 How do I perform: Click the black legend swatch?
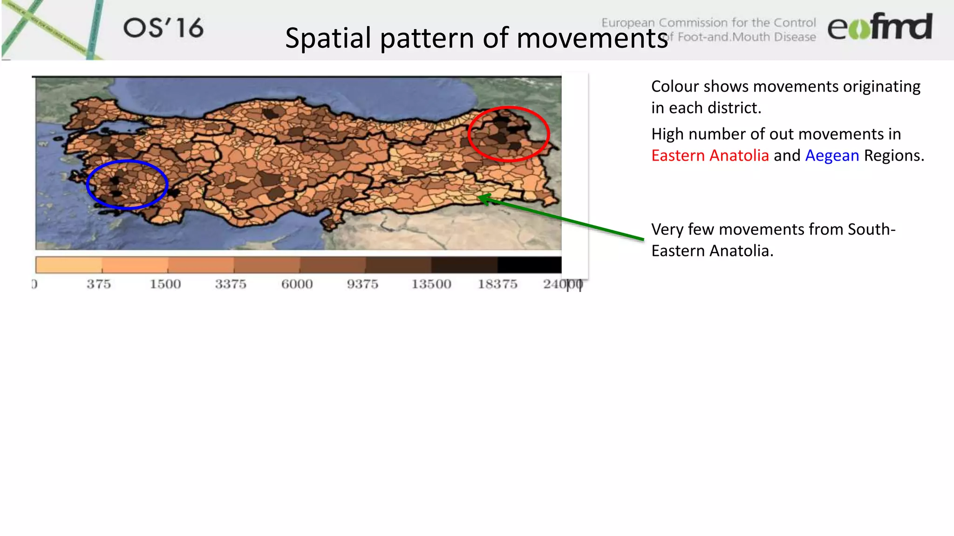529,265
